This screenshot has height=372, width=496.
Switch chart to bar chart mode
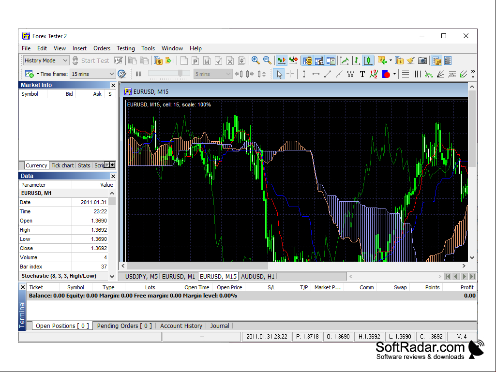click(356, 60)
